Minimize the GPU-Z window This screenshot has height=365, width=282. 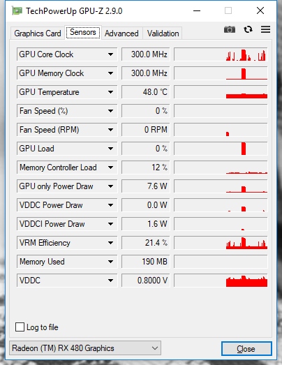[197, 10]
